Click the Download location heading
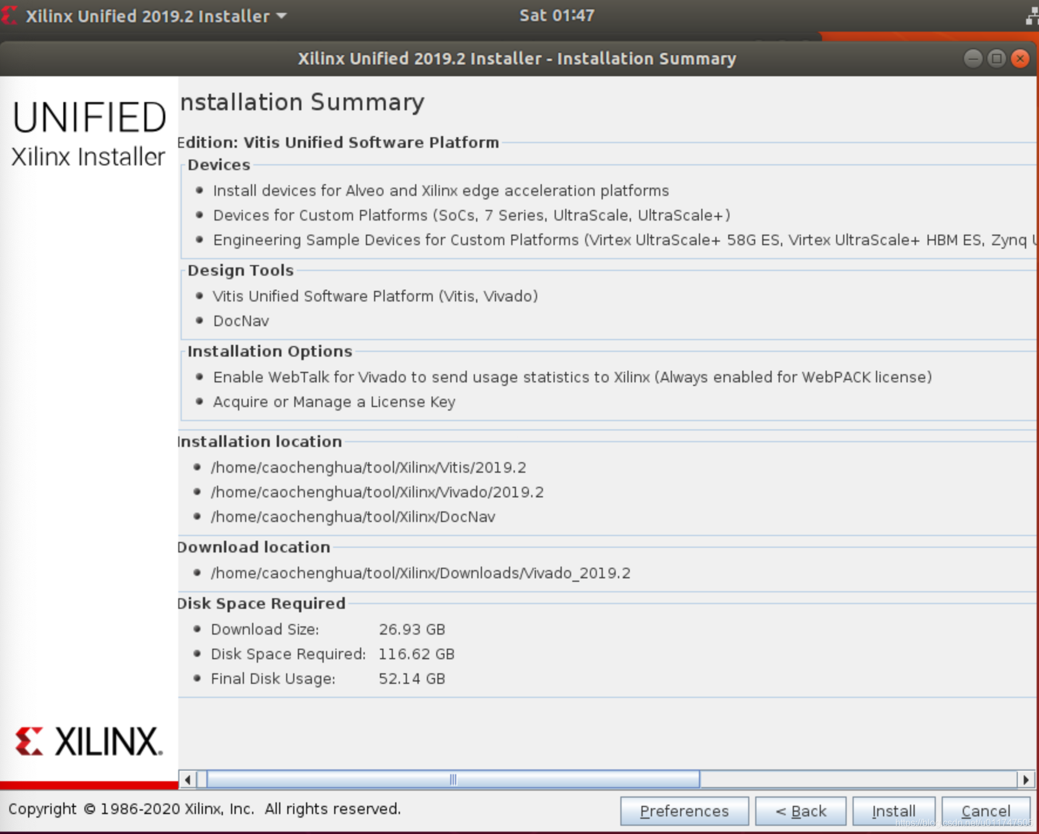The image size is (1039, 834). 254,547
